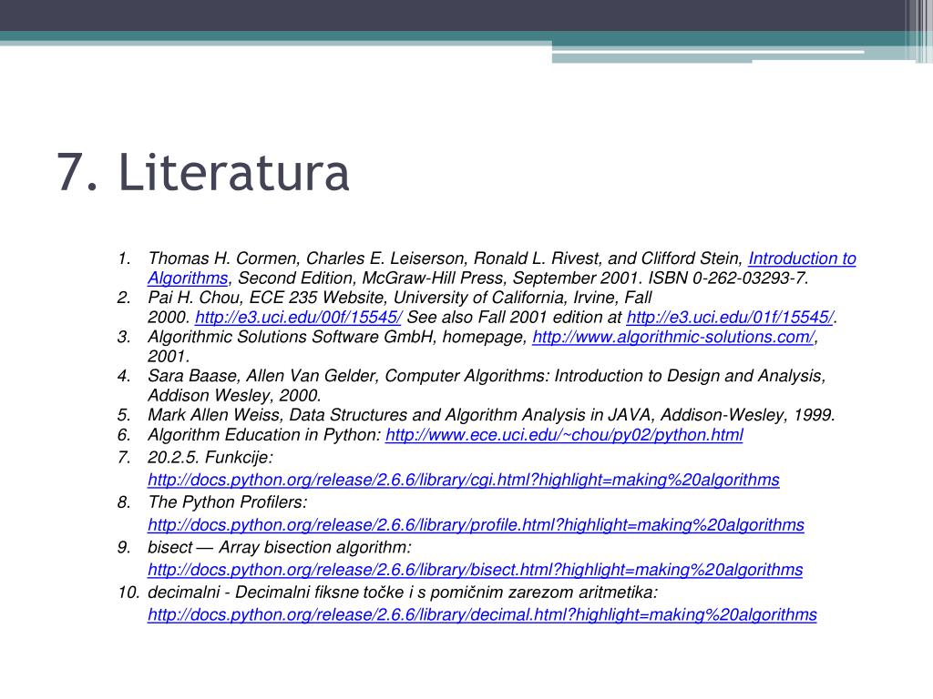Click the text 'Pai H. Chou, ECE 235 Website'
Screen dimensions: 933x699
[266, 298]
